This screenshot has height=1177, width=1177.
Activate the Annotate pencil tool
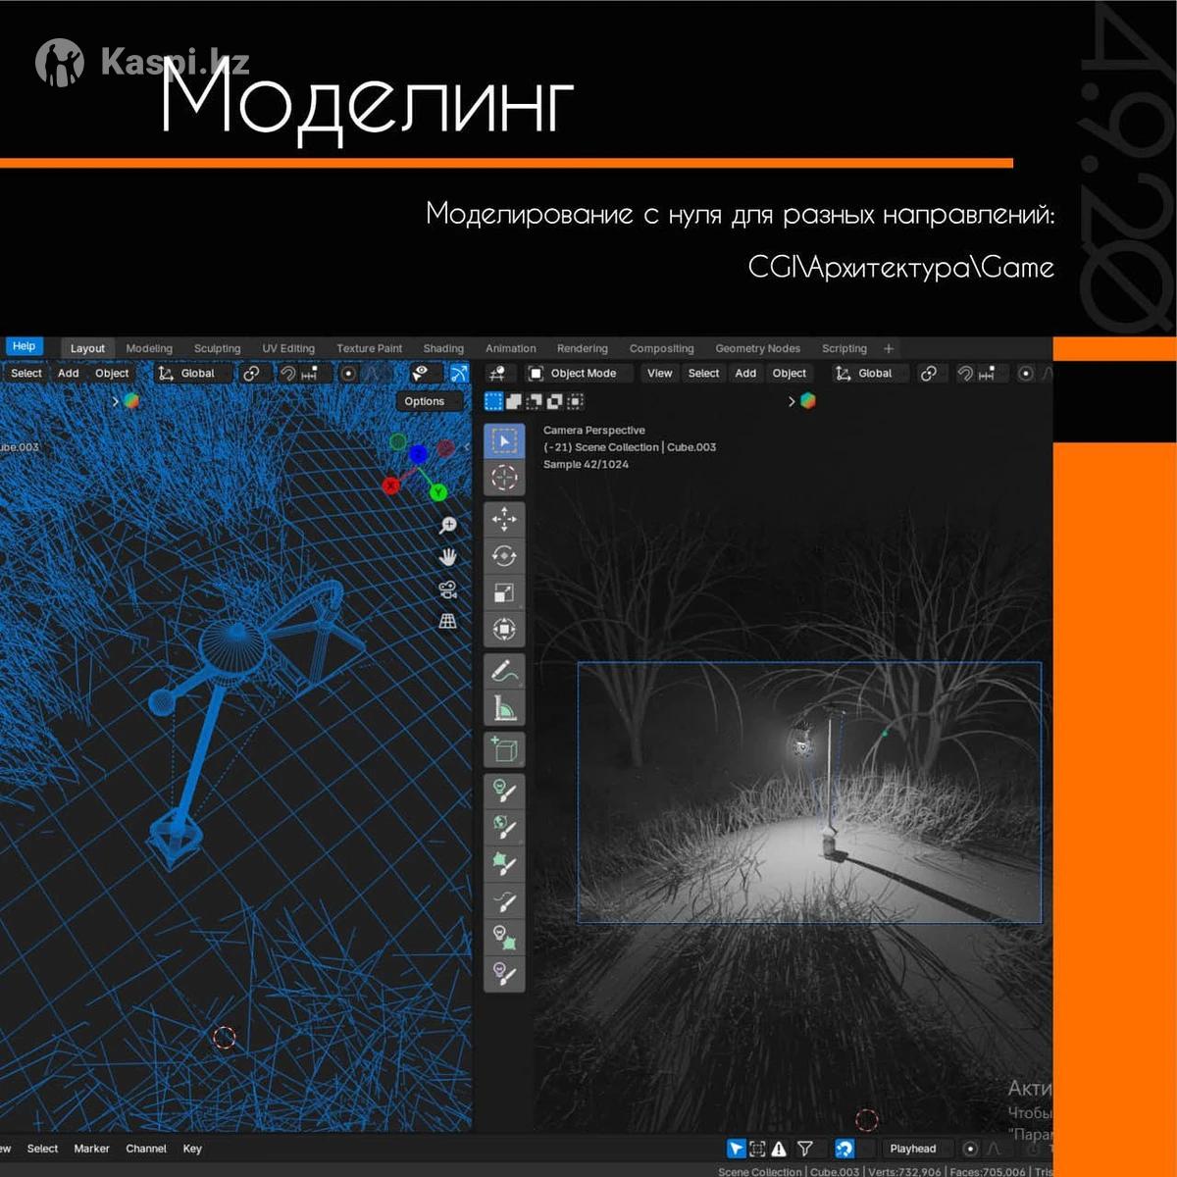point(504,672)
